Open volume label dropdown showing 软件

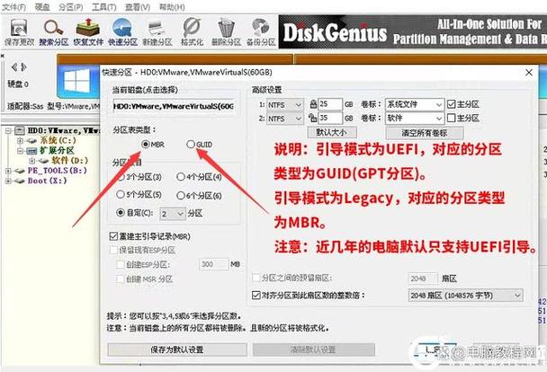[415, 119]
